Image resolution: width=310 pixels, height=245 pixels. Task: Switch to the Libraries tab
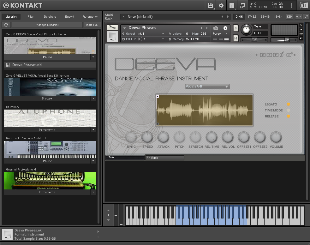click(x=11, y=17)
